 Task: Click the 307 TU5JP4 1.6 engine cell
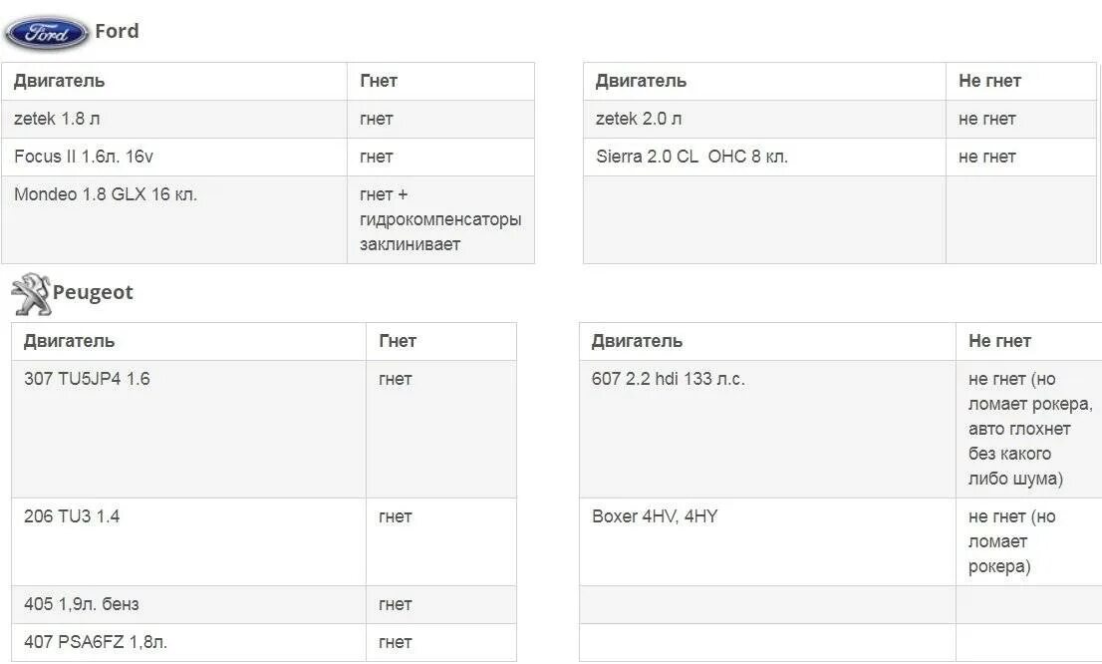click(x=188, y=429)
